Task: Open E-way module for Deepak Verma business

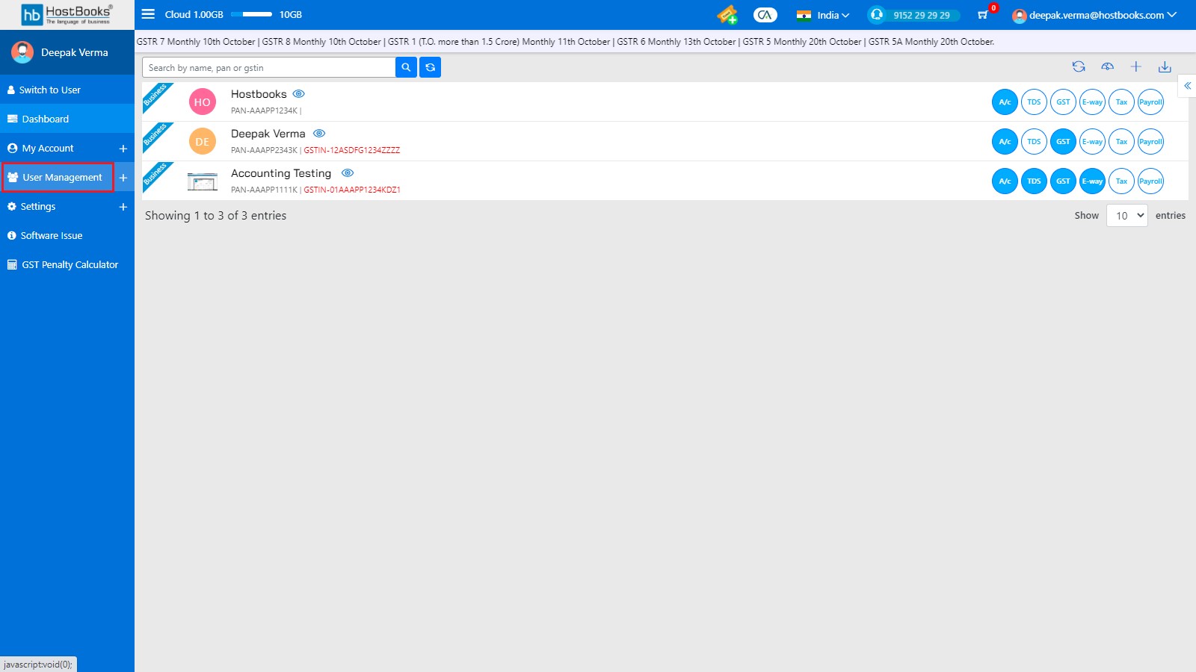Action: 1092,142
